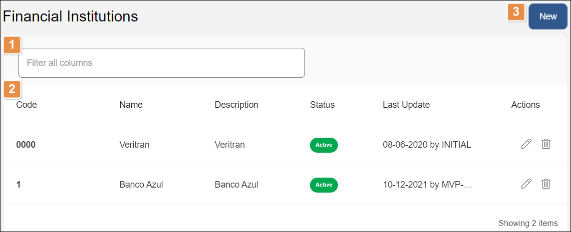Click the 08-06-2020 by INITIAL cell

pyautogui.click(x=427, y=145)
